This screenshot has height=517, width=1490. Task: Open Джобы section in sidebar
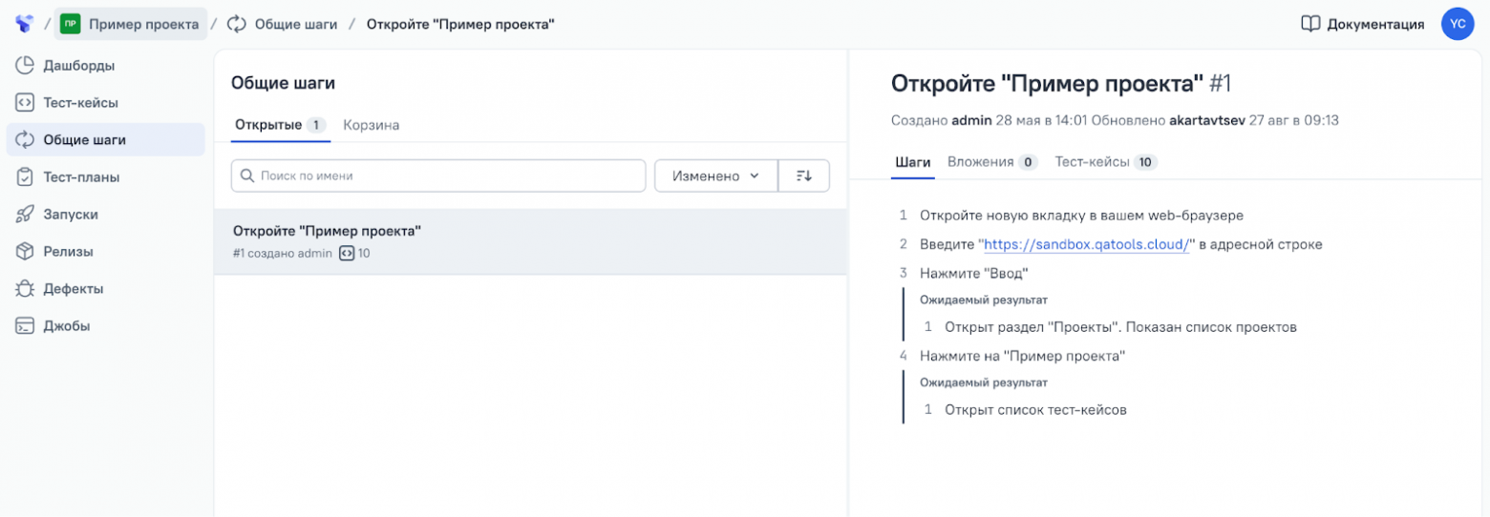[x=66, y=326]
